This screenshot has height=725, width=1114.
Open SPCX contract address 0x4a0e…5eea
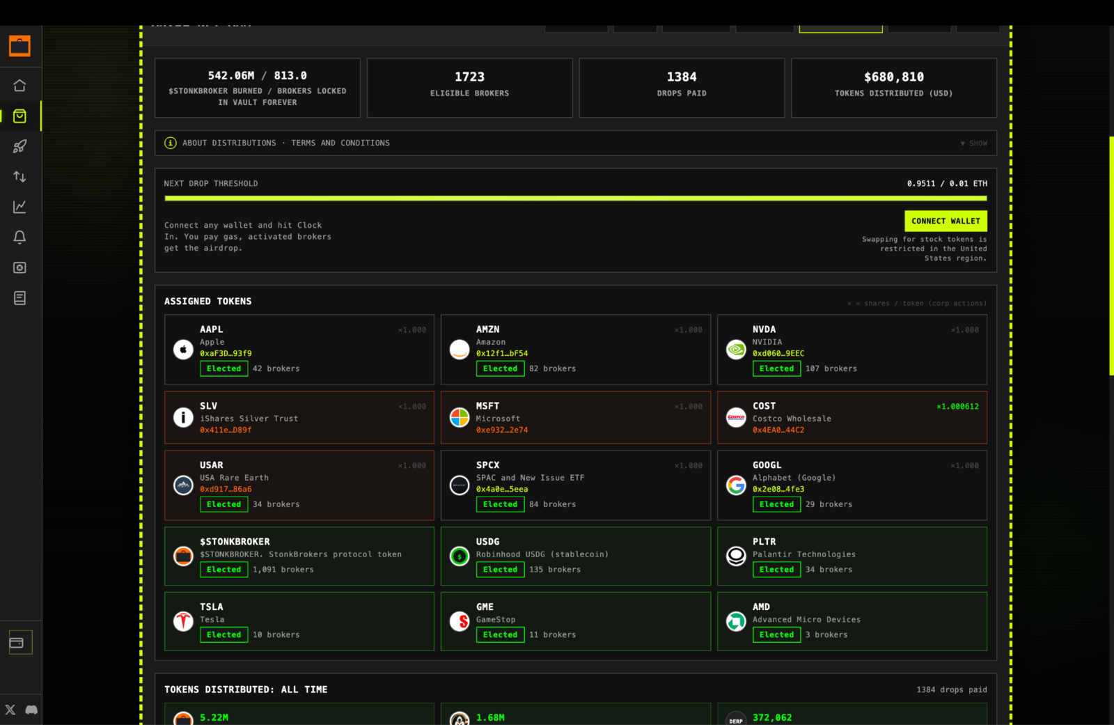click(x=502, y=490)
